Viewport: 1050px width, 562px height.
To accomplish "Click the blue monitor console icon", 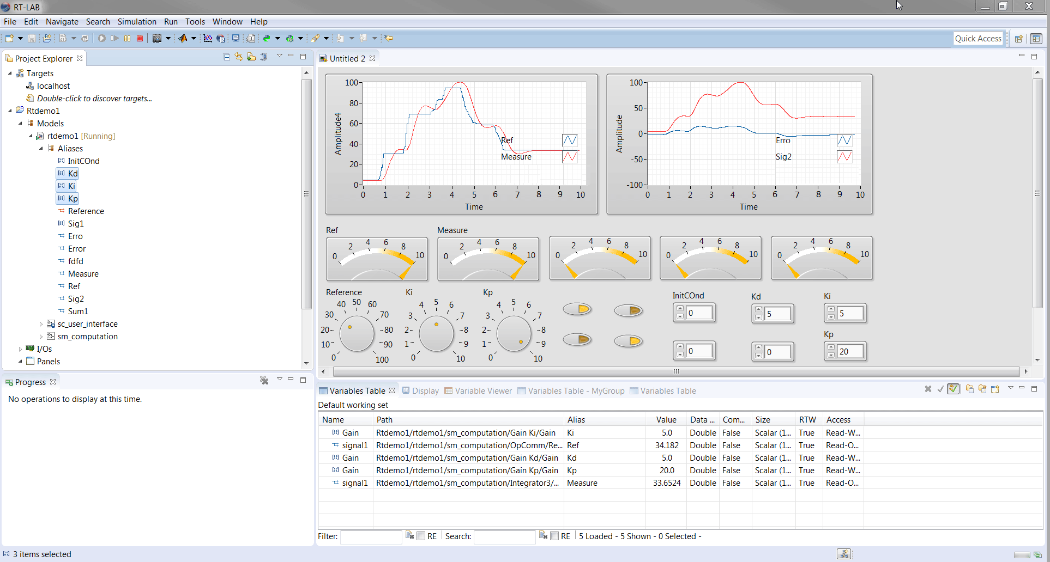I will (236, 38).
